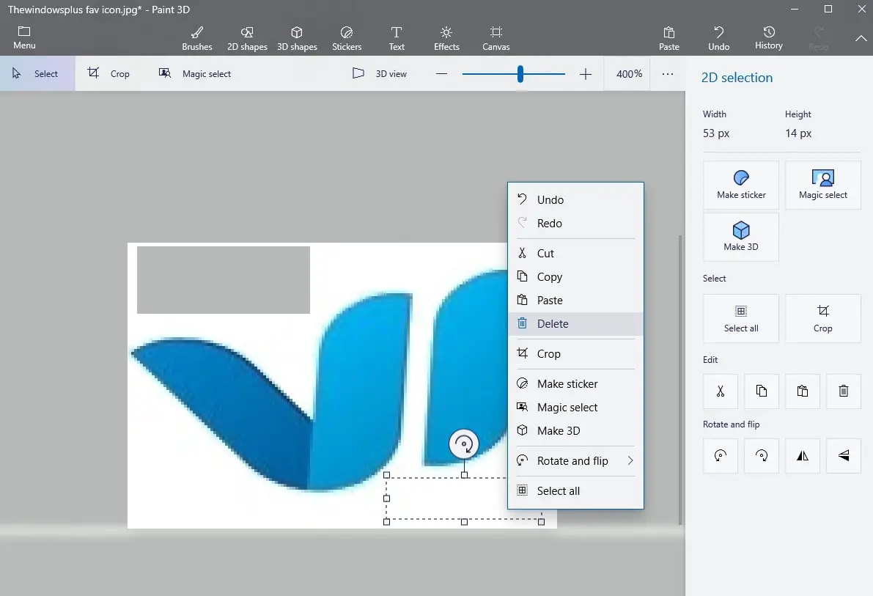Click Crop in the side panel
The height and width of the screenshot is (596, 873).
pos(823,318)
